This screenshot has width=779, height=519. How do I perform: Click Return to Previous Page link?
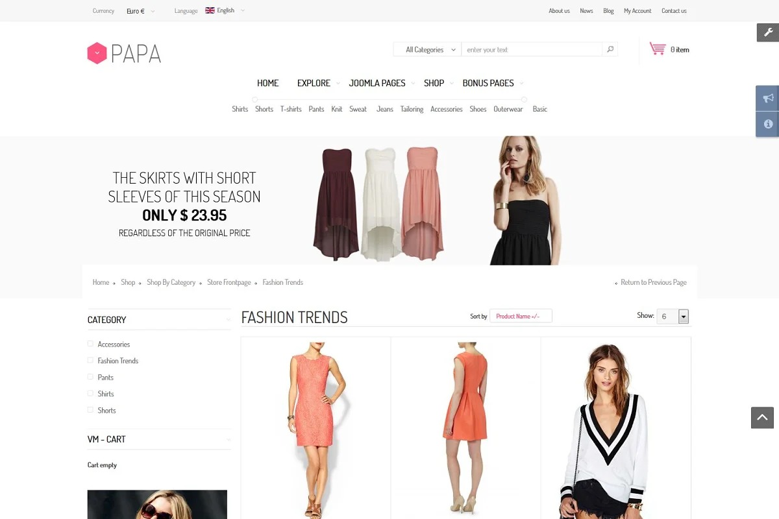[652, 282]
